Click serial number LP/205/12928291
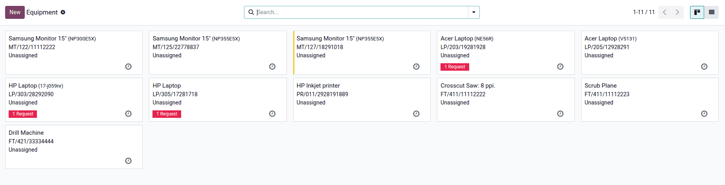The height and width of the screenshot is (185, 725). click(607, 47)
